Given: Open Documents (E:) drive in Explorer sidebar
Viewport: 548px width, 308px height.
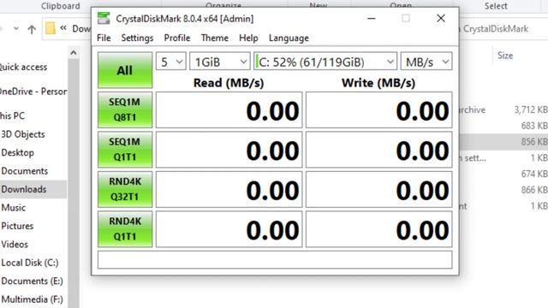Looking at the screenshot, I should click(x=33, y=281).
